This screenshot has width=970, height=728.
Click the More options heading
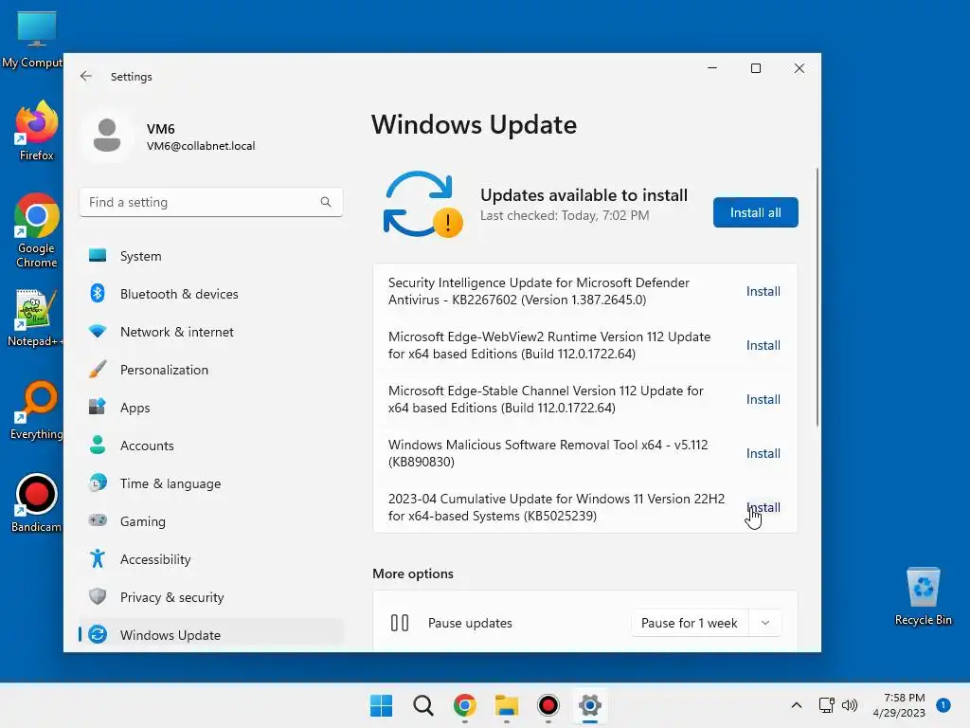coord(413,573)
